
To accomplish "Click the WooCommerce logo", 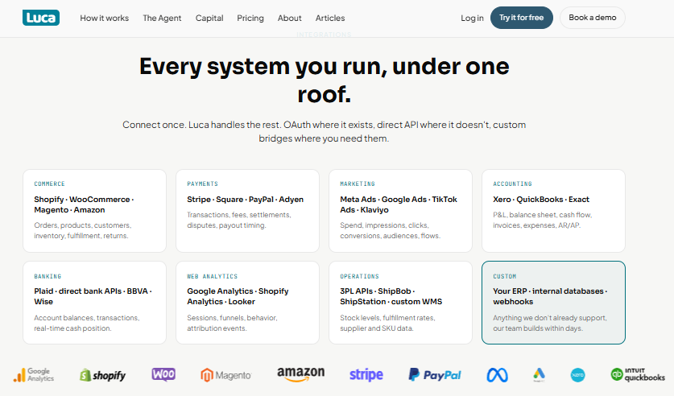I will pos(163,374).
